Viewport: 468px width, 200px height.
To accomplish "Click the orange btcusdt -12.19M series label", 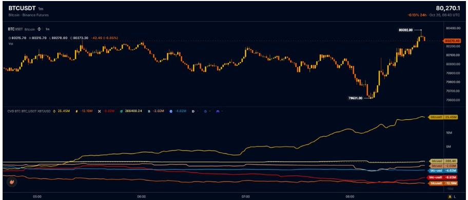I will tap(443, 183).
